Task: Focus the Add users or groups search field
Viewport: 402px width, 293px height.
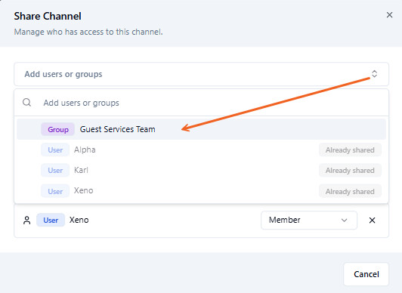Action: click(201, 103)
